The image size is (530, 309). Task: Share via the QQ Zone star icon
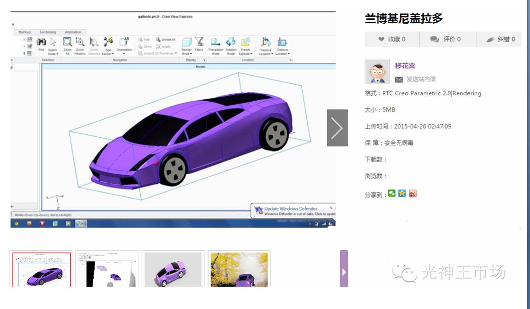(x=402, y=194)
